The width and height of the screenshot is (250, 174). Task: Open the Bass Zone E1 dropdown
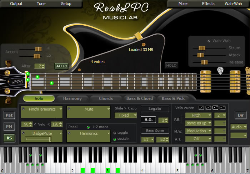click(147, 140)
